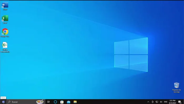Image resolution: width=184 pixels, height=104 pixels.
Task: Open the volume control
Action: pos(161,102)
